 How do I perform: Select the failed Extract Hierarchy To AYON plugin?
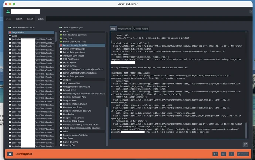(x=82, y=45)
